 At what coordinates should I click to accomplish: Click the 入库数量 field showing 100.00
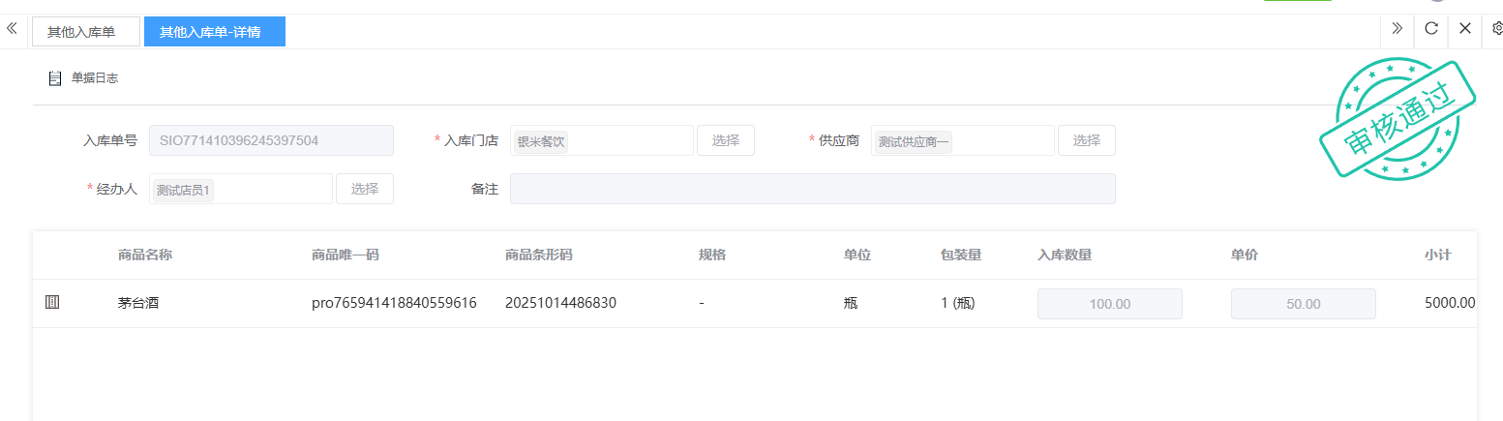coord(1109,304)
